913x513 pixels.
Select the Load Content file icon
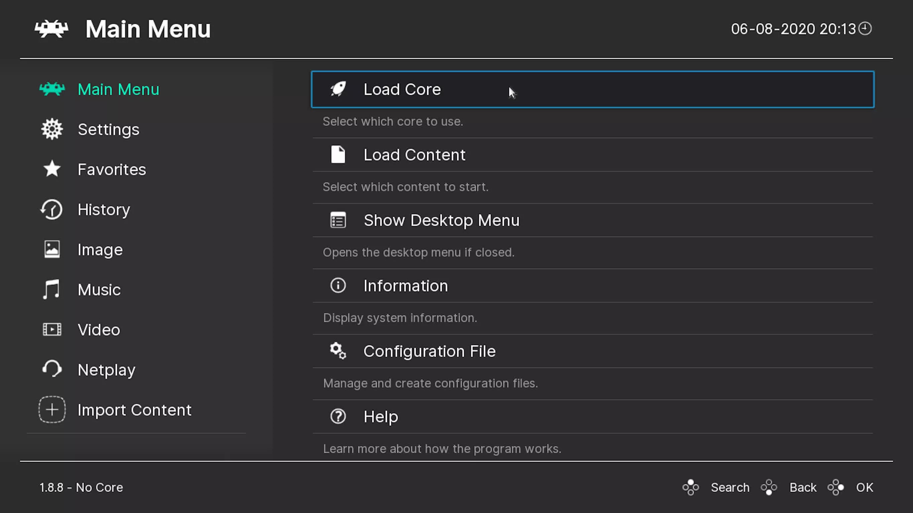click(x=338, y=155)
